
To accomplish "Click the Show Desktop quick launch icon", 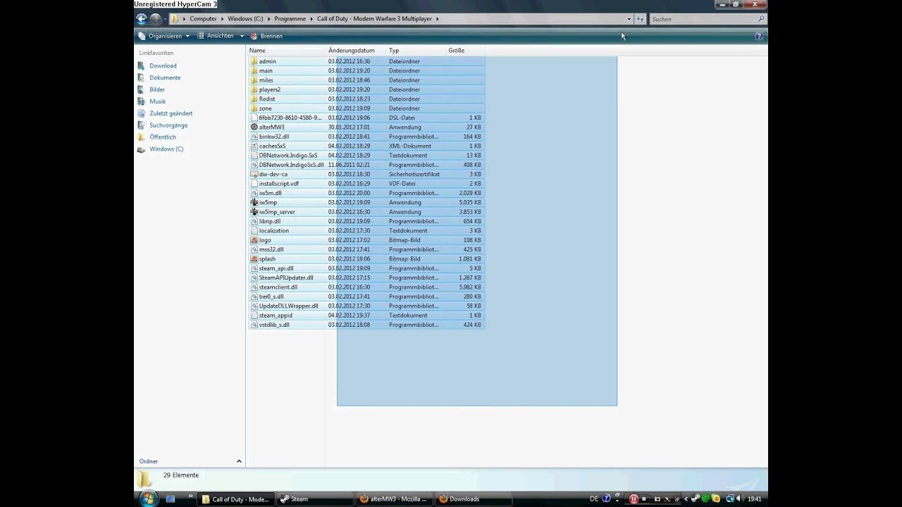I will coord(171,499).
